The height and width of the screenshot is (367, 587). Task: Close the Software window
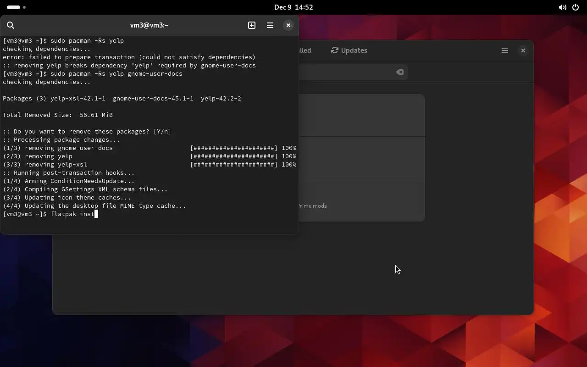(523, 50)
